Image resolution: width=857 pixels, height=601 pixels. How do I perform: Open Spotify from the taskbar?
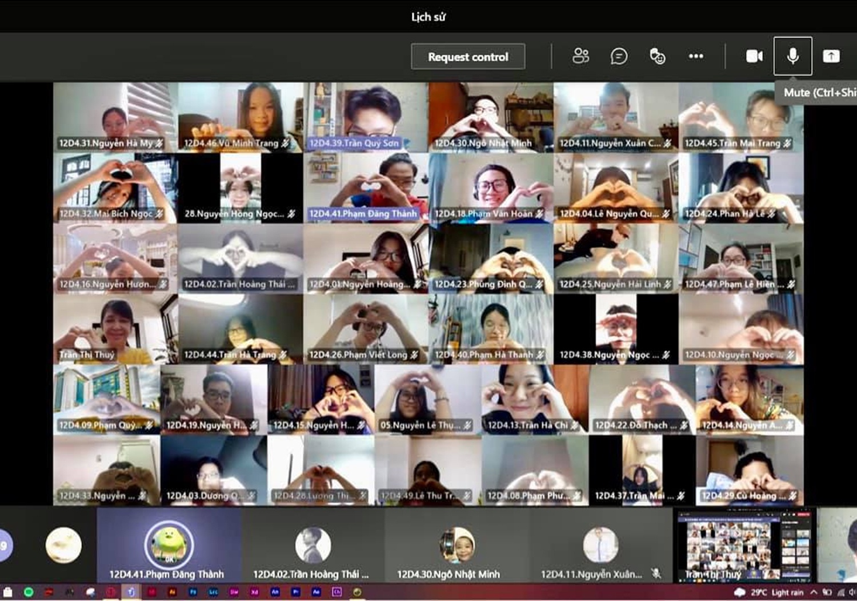[29, 592]
